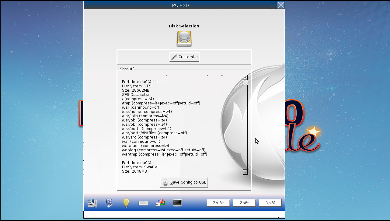Save the config to USB
This screenshot has width=390, height=221.
(x=184, y=182)
